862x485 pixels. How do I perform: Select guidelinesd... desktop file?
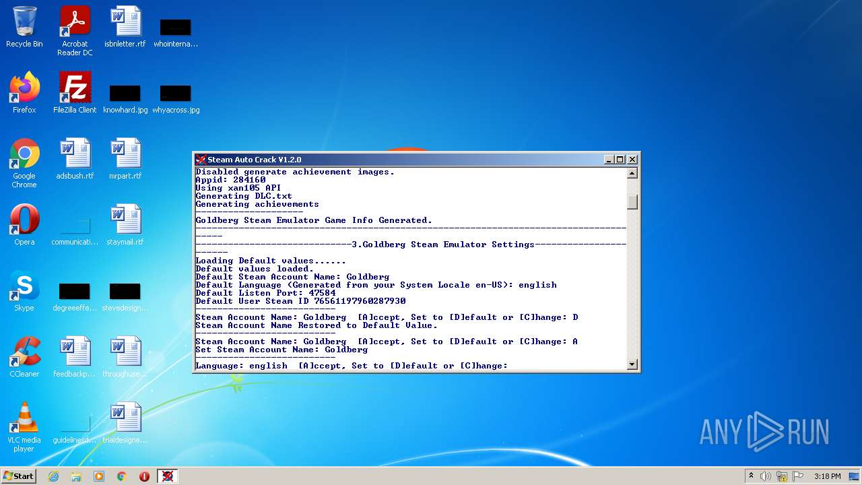pos(75,428)
